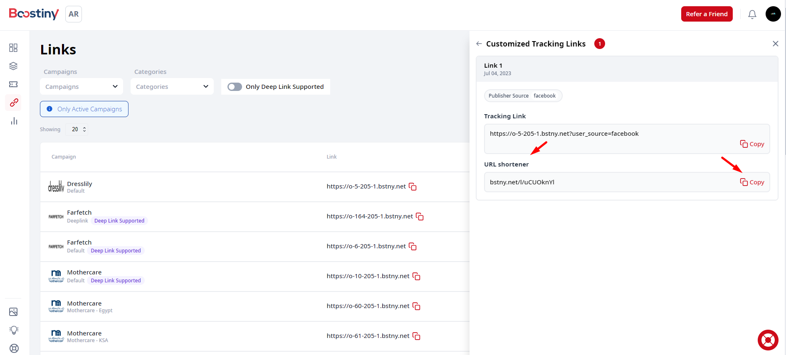This screenshot has height=355, width=786.
Task: Go back with the panel arrow icon
Action: point(479,44)
